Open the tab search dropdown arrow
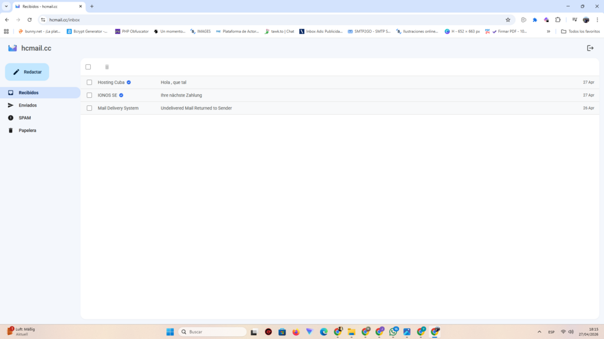The width and height of the screenshot is (604, 339). (x=6, y=6)
